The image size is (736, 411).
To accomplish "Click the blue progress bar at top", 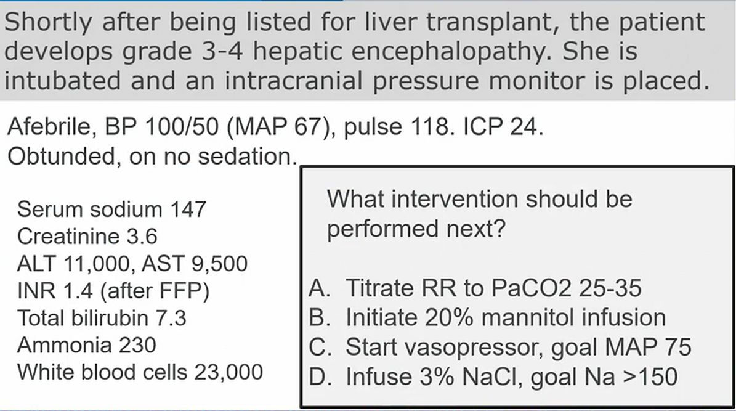I will (171, 1).
